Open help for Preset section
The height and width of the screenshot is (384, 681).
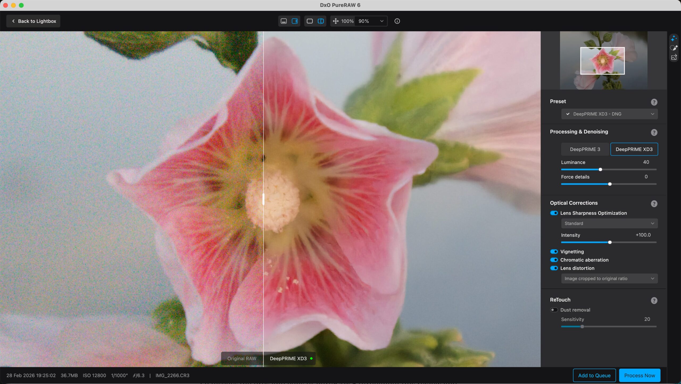pos(654,102)
